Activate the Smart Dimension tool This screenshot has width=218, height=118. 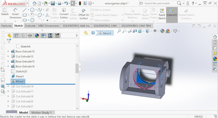[15, 13]
